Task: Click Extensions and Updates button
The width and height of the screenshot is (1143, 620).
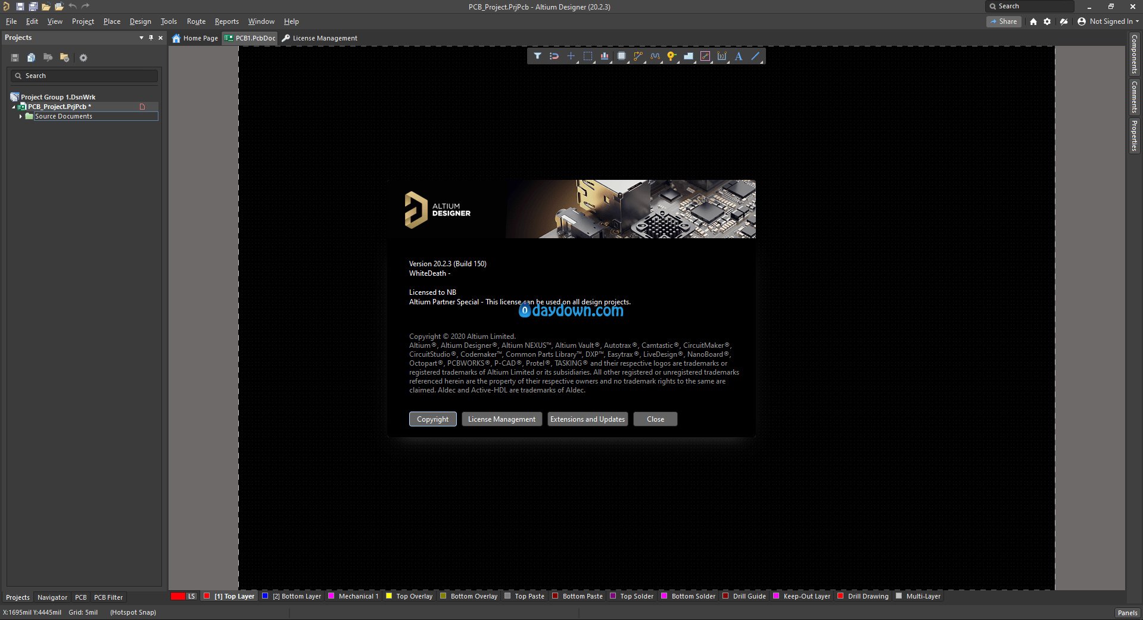Action: [x=587, y=419]
